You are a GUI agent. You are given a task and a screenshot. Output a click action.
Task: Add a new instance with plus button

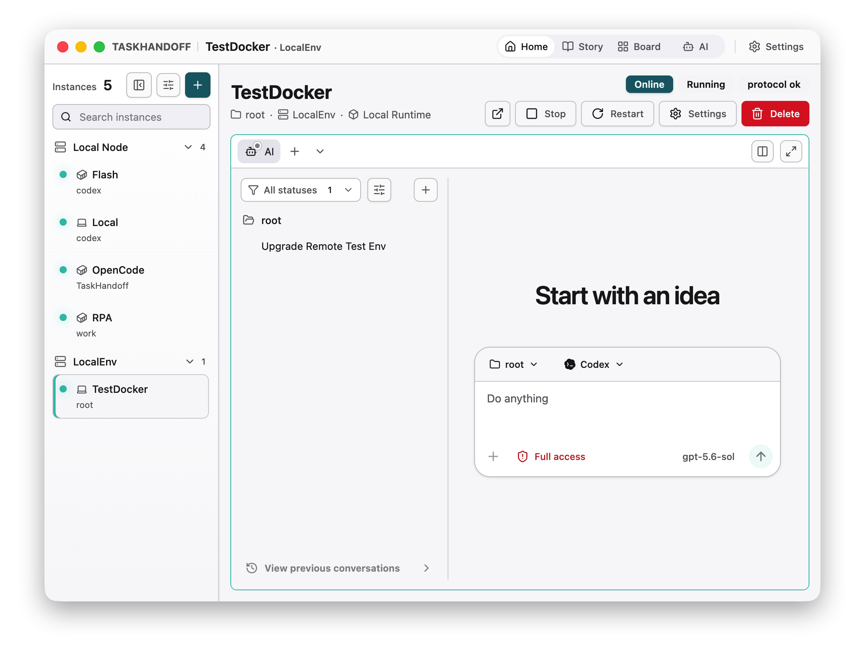[x=197, y=85]
